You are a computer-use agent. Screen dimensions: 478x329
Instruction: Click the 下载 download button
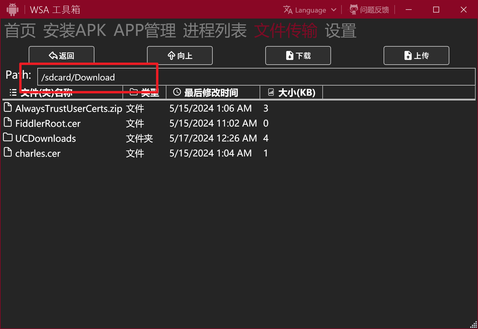tap(298, 55)
